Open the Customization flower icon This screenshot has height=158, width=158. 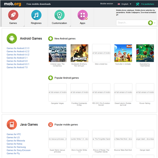coord(60,15)
